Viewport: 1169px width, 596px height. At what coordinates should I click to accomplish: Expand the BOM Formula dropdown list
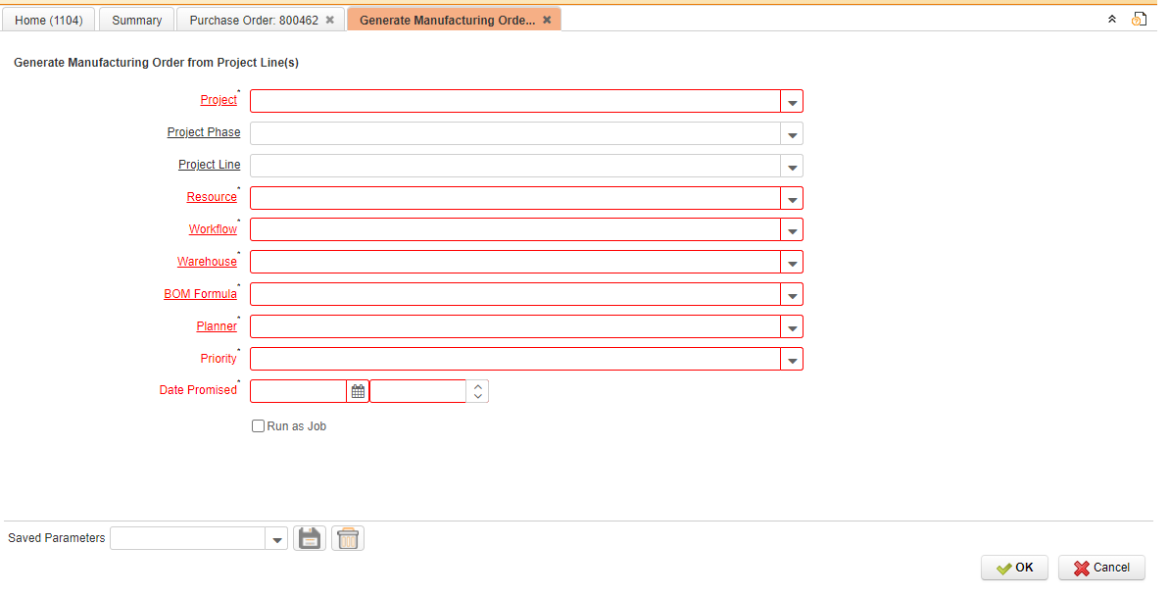(792, 295)
